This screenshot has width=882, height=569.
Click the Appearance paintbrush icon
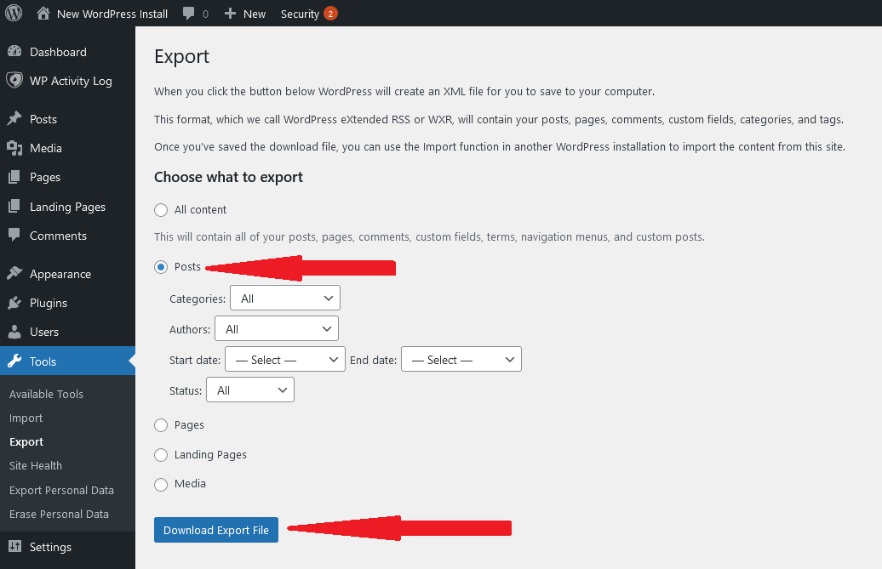pos(14,274)
